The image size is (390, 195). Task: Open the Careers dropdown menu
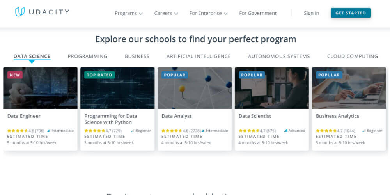pyautogui.click(x=166, y=13)
